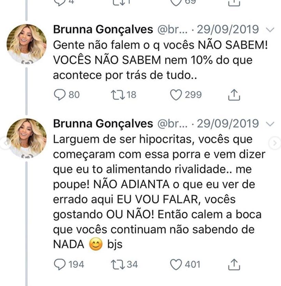
Task: Open Brunna Gonçalves' name on the first tweet
Action: point(103,30)
